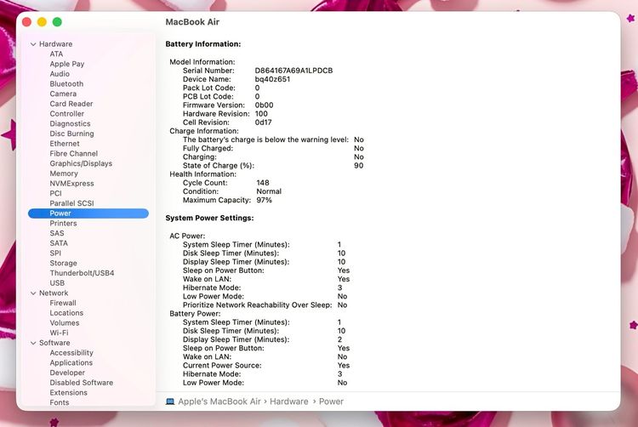The height and width of the screenshot is (427, 638).
Task: Select Disc Burning in the sidebar
Action: pos(71,134)
